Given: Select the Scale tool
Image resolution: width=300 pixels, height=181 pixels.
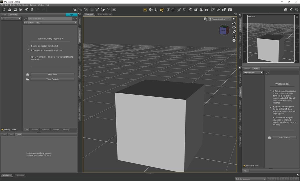Looking at the screenshot, I should tap(179, 9).
